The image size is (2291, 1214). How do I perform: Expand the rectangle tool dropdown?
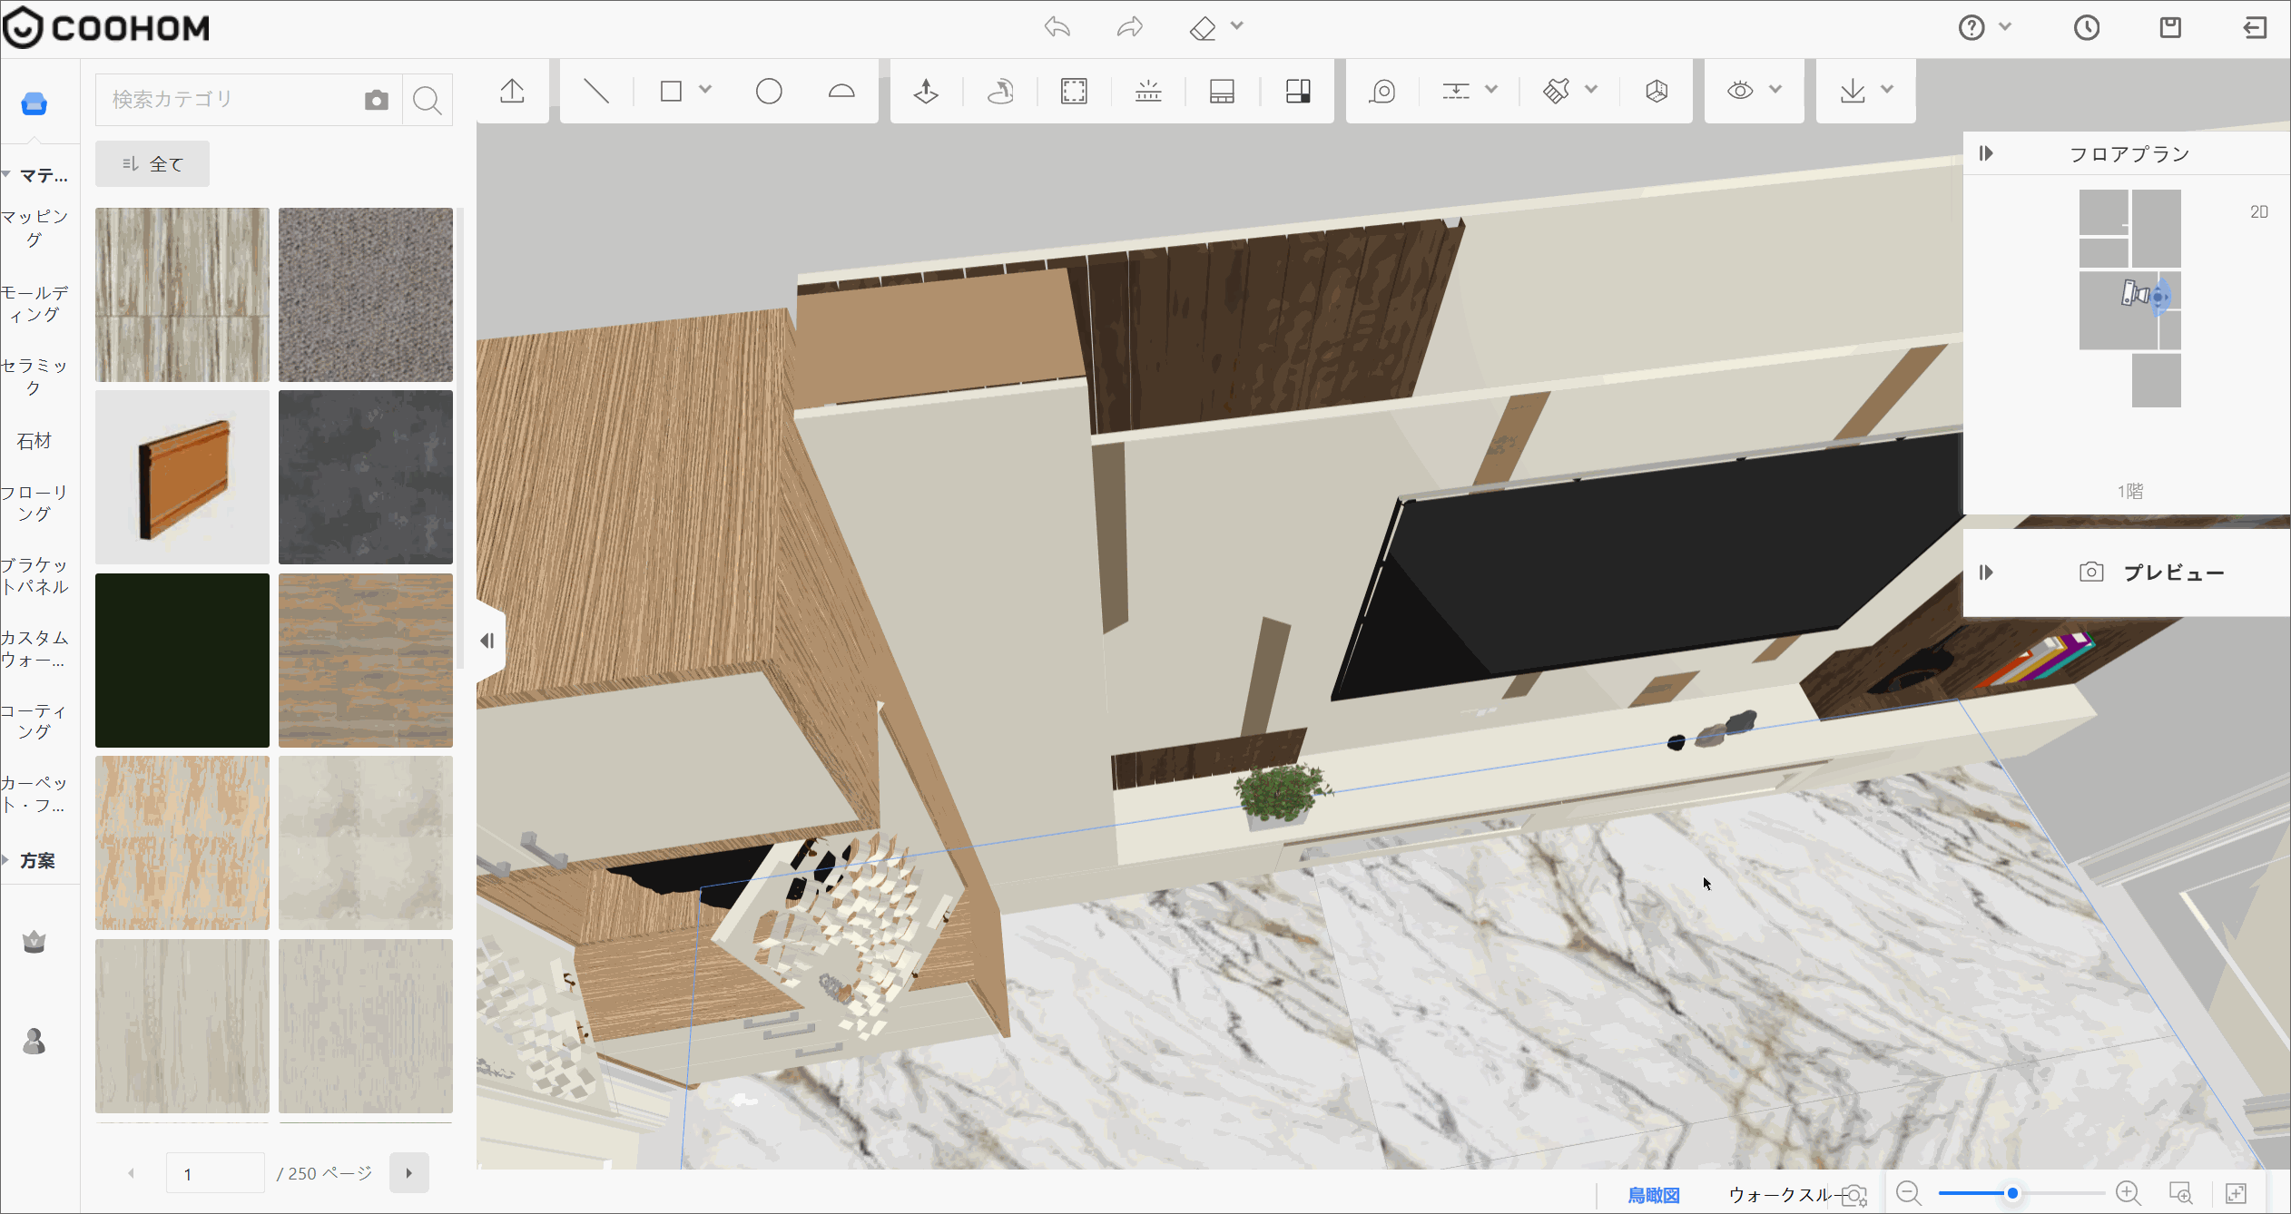click(x=705, y=90)
